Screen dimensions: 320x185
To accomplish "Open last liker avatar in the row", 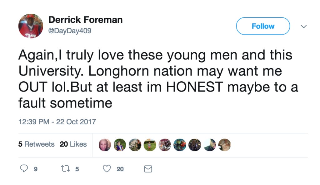I will (225, 145).
